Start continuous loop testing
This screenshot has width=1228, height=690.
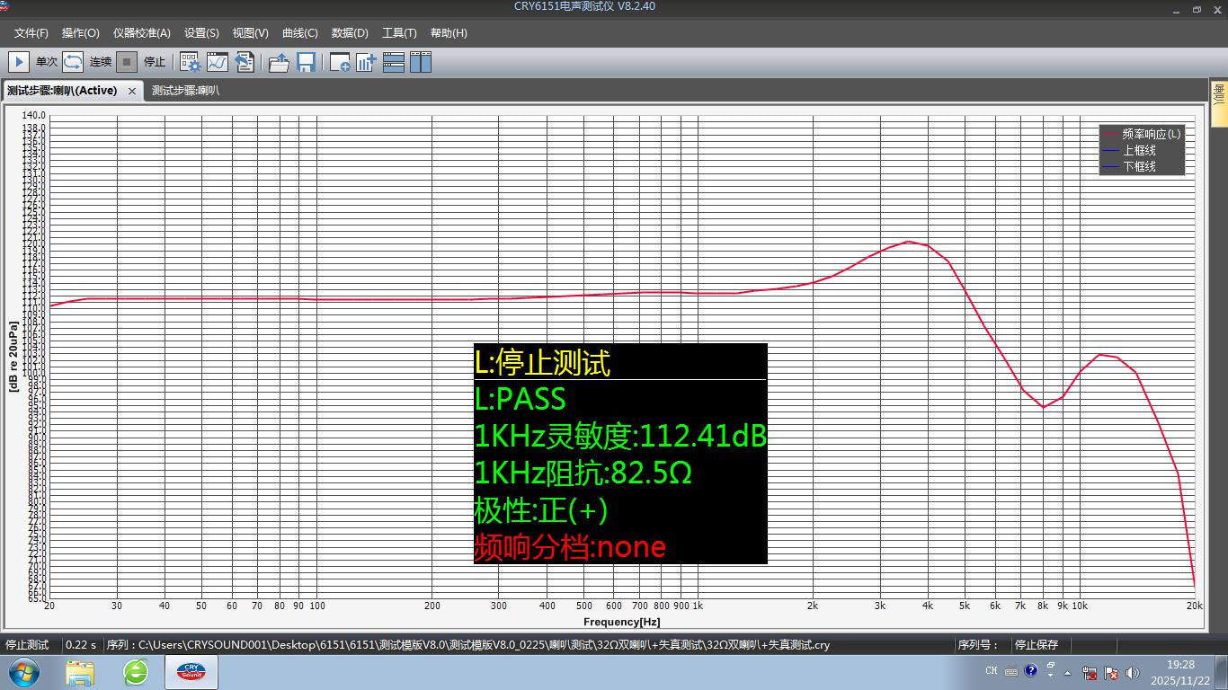(73, 62)
